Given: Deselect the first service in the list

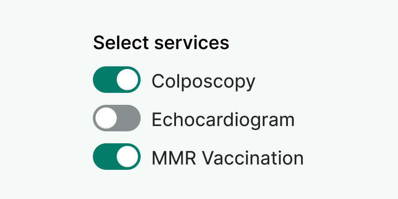Looking at the screenshot, I should 117,80.
